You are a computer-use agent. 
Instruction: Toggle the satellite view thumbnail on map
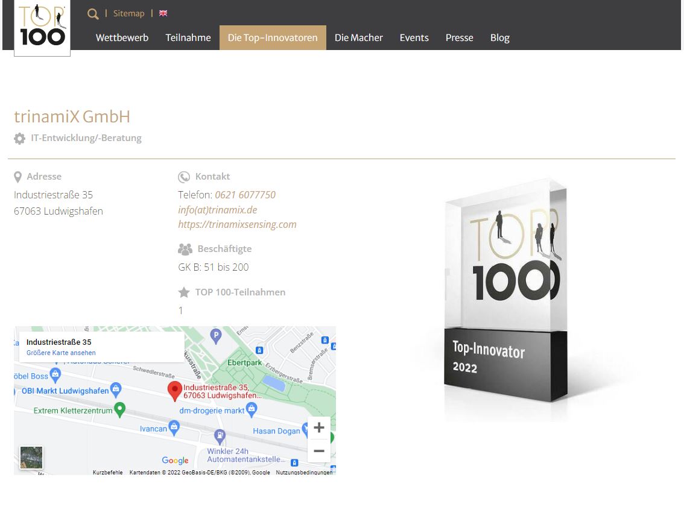click(31, 458)
